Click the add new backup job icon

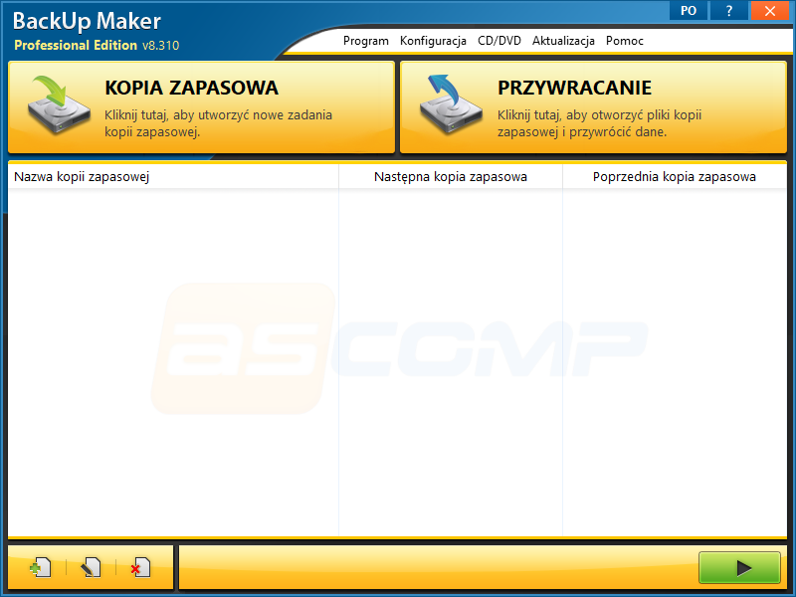(41, 567)
